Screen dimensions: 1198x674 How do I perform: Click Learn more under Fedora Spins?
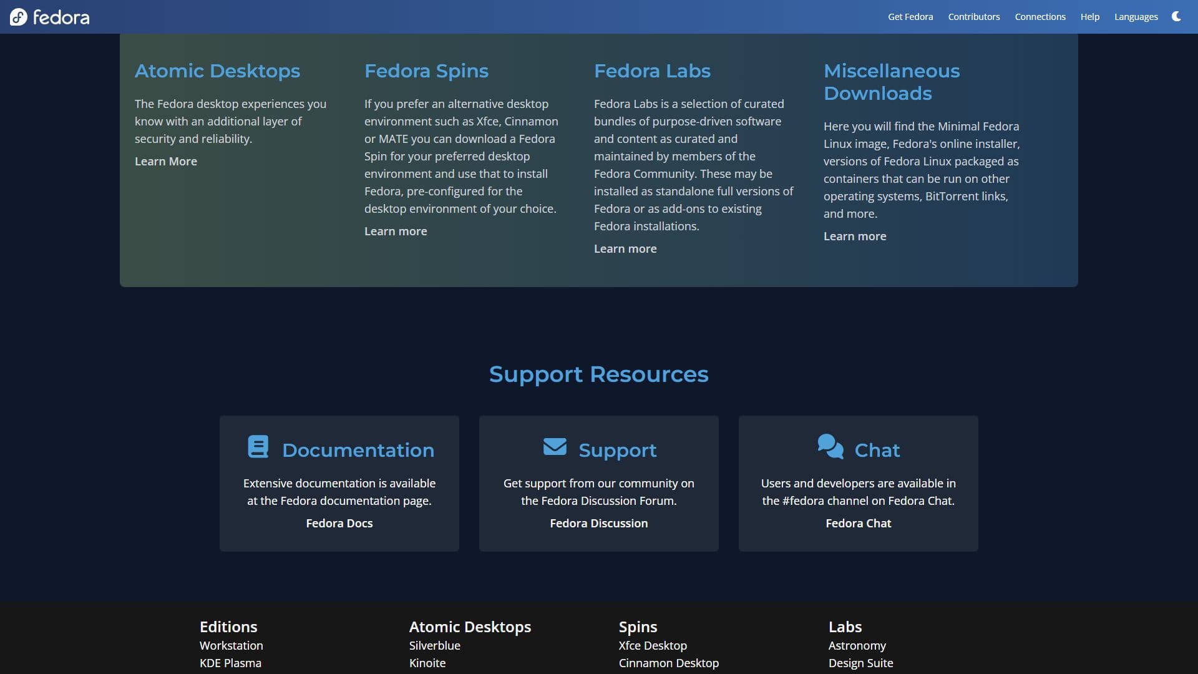(396, 231)
